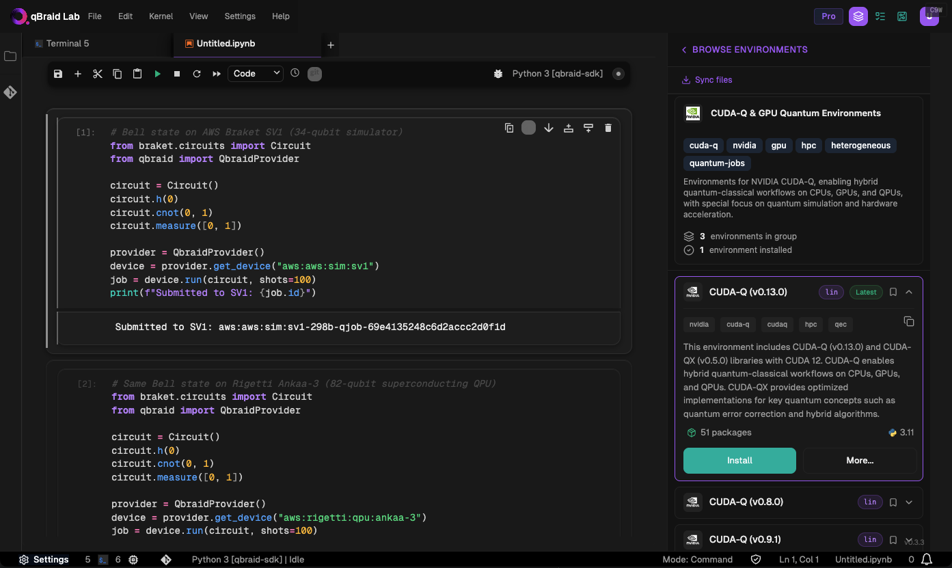Bookmark the CUDA-Q (v0.9.1) environment
This screenshot has height=568, width=952.
pos(893,539)
